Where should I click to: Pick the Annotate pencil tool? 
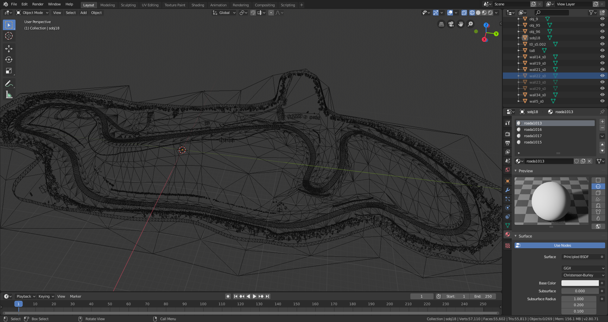[x=9, y=84]
